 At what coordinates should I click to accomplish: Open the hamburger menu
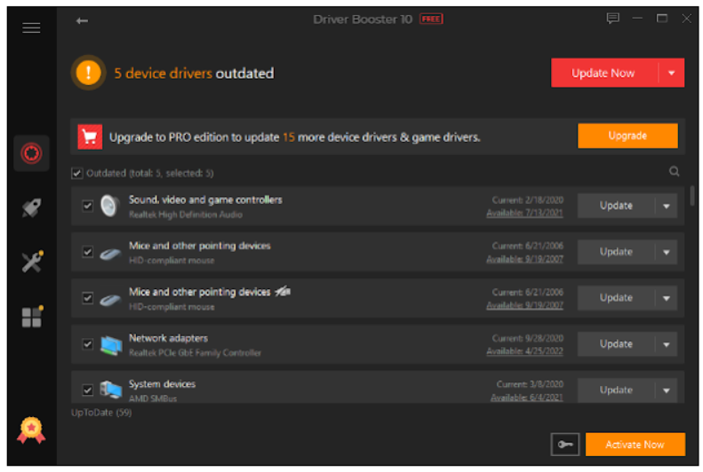click(31, 28)
